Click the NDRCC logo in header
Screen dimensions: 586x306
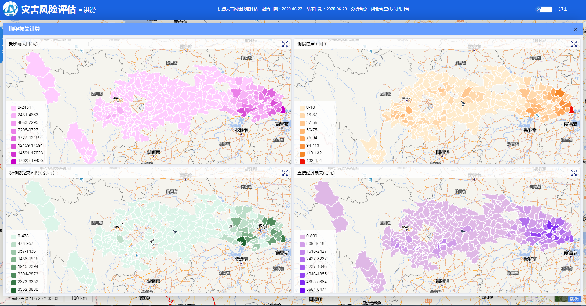point(10,9)
